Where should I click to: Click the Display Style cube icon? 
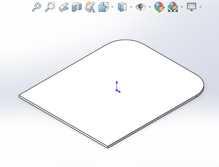[122, 7]
